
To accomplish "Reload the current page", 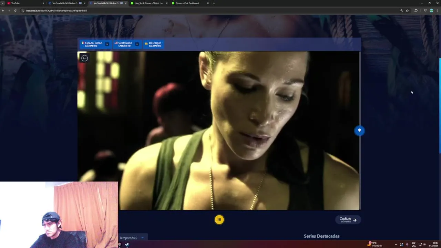I will pos(15,11).
